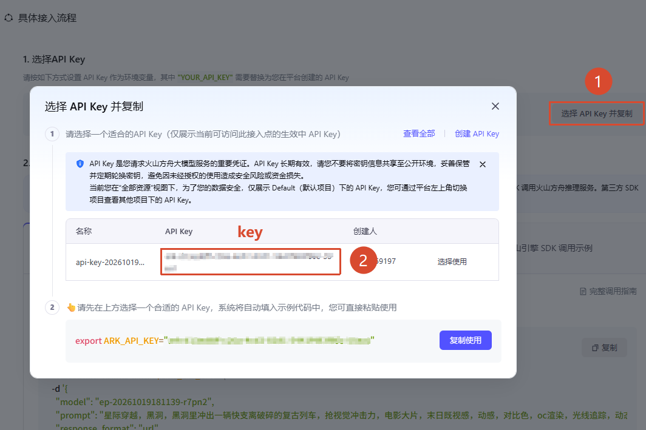
Task: Click the prompt line starting 星际穿越
Action: pyautogui.click(x=342, y=415)
